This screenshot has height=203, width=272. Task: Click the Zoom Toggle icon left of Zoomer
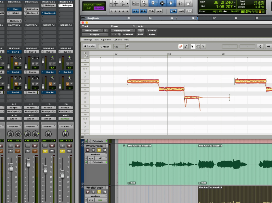click(135, 3)
